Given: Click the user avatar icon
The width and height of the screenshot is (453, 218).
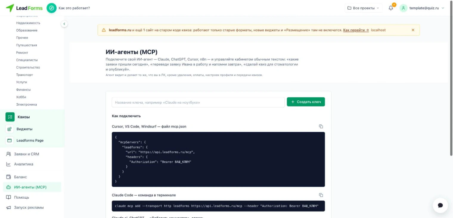Looking at the screenshot, I should 403,8.
